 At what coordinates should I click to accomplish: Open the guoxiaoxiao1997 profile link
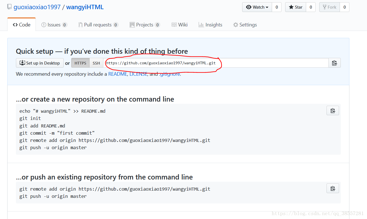37,7
